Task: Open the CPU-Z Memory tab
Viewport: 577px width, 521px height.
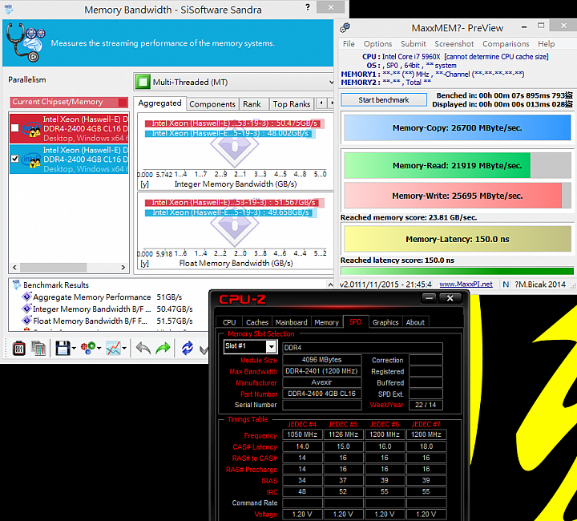Action: pyautogui.click(x=326, y=322)
